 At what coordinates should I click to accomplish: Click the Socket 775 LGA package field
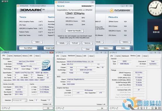26,66
